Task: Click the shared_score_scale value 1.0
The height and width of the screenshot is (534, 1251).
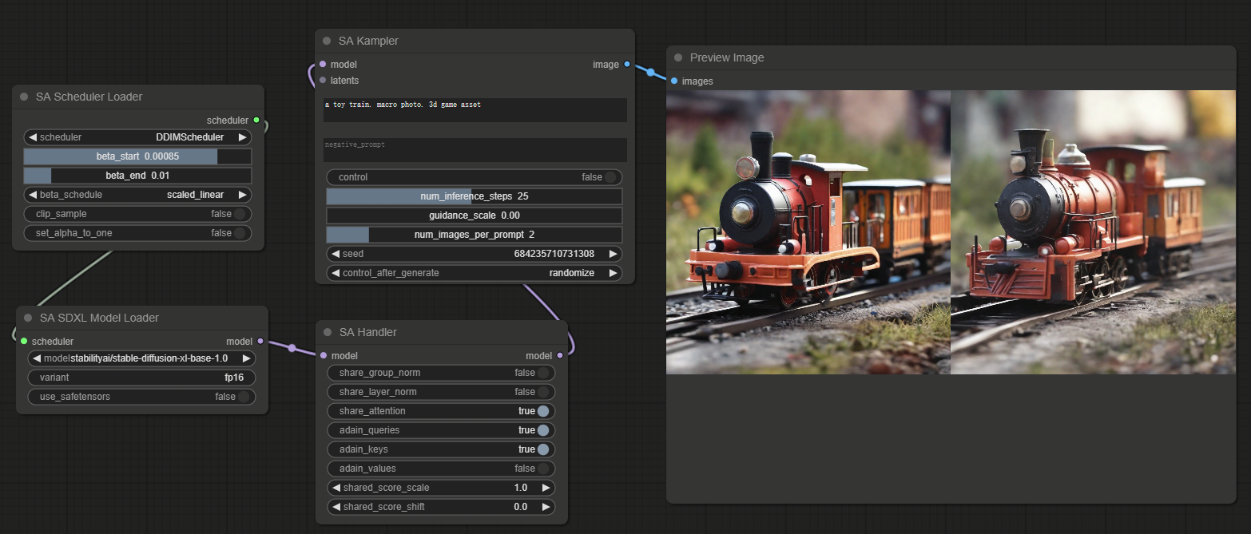Action: tap(521, 488)
